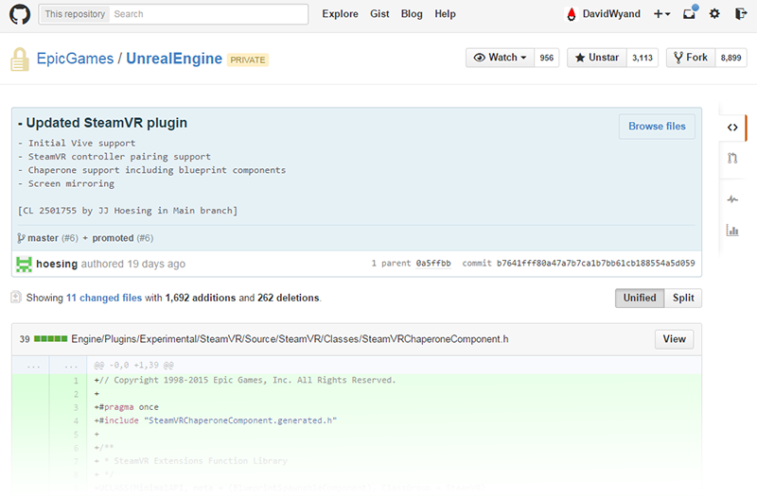Screen dimensions: 757x496
Task: Click the PRIVATE label badge
Action: pyautogui.click(x=248, y=60)
